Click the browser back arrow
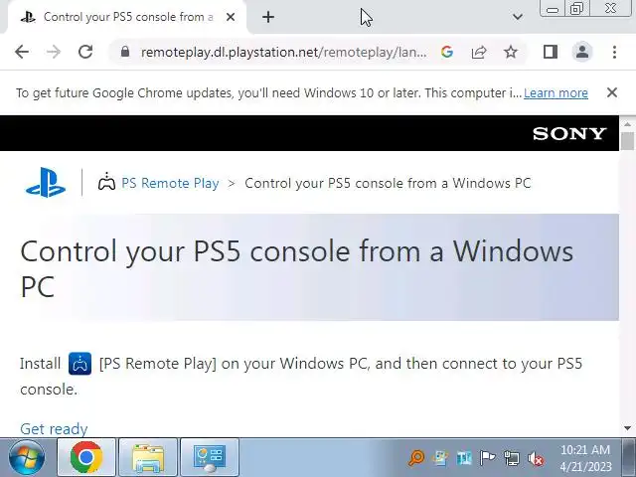This screenshot has height=477, width=636. [x=22, y=52]
